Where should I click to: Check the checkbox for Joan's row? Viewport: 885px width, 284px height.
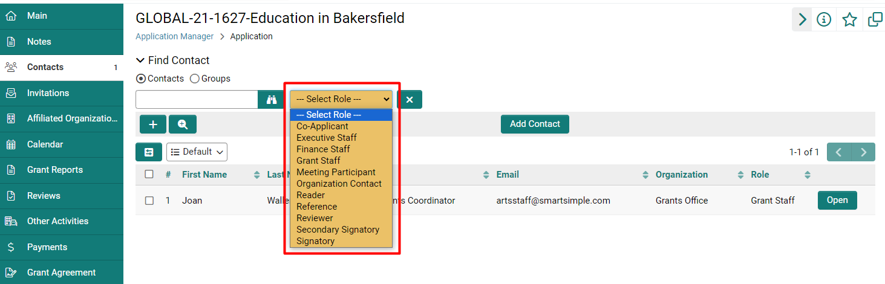click(149, 201)
